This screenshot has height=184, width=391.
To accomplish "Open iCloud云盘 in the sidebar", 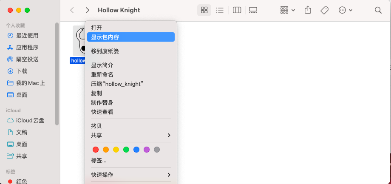I will pos(30,120).
